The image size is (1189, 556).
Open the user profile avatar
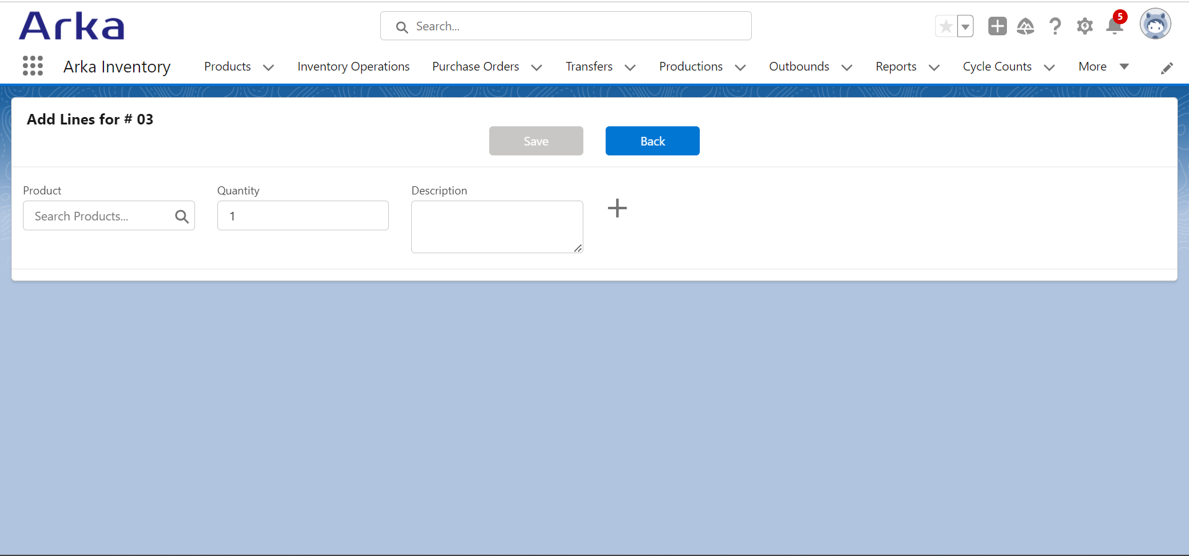tap(1156, 25)
